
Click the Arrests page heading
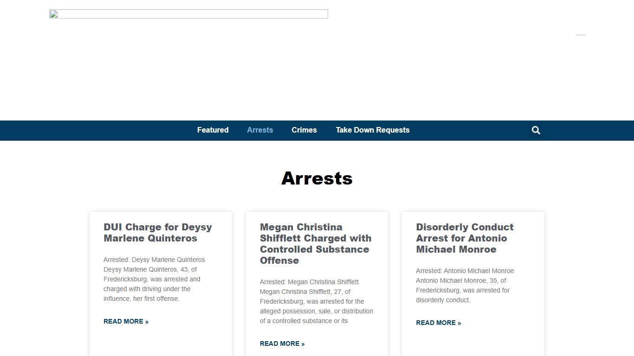click(x=317, y=178)
